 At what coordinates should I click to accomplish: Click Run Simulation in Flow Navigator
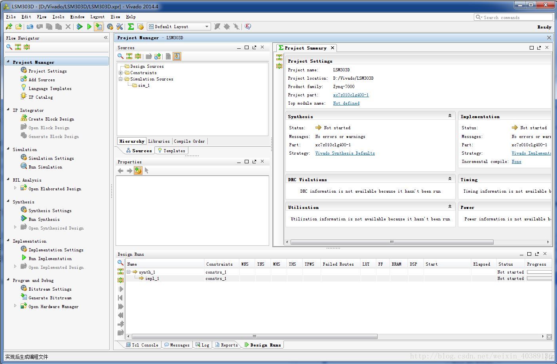pyautogui.click(x=45, y=167)
